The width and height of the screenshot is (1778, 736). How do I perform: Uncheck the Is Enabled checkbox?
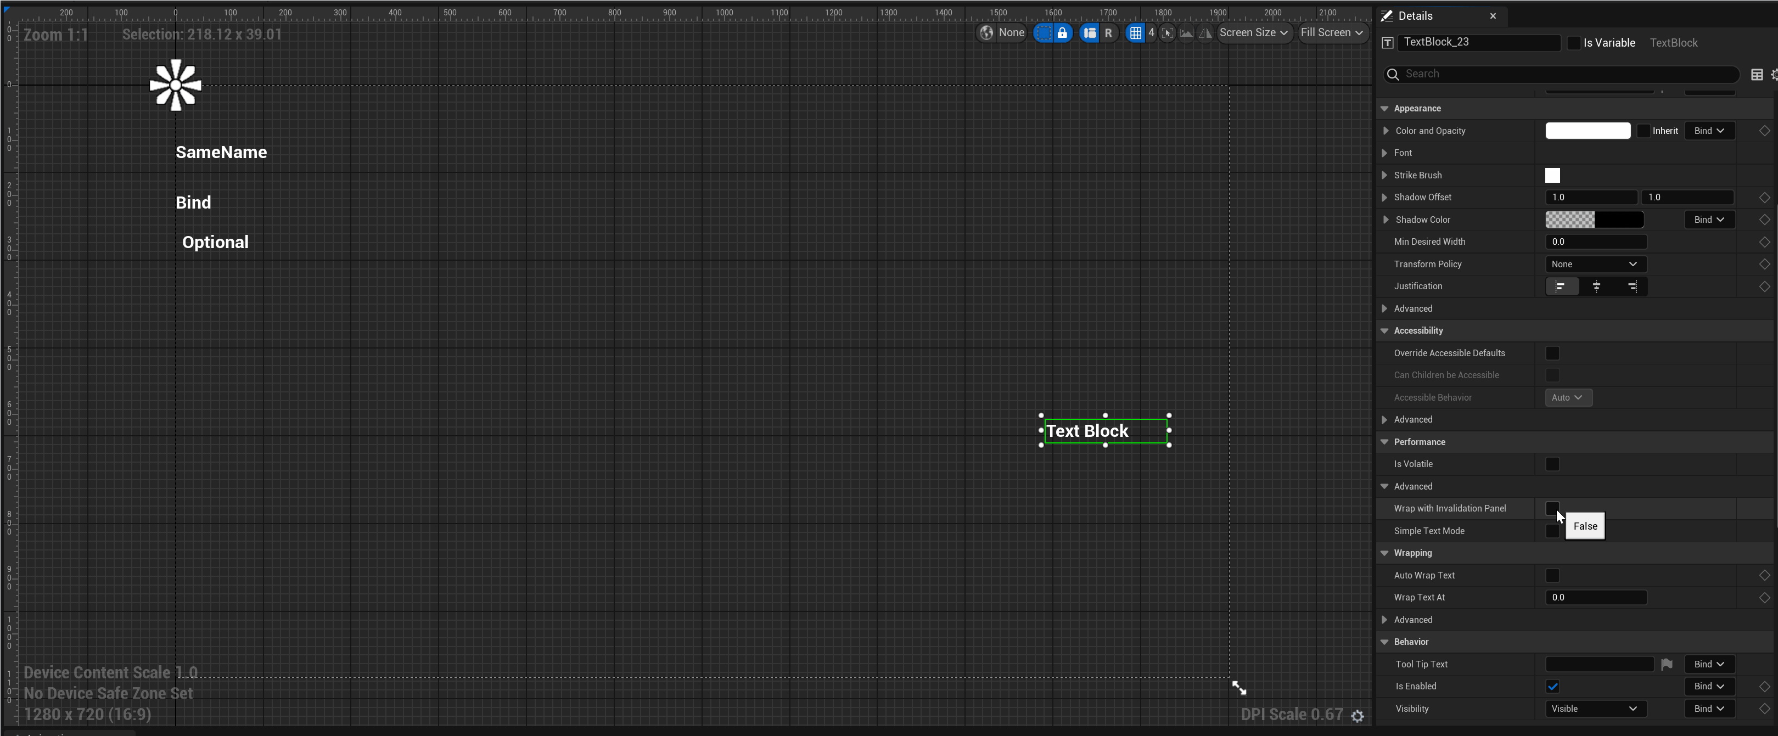[x=1552, y=687]
